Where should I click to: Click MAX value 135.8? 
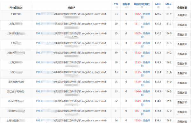[x=168, y=101]
